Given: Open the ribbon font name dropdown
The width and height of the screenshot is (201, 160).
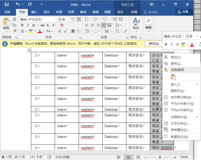Looking at the screenshot, I should [x=56, y=19].
